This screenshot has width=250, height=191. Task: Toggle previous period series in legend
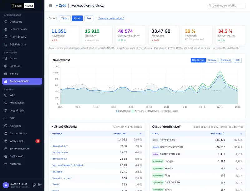click(x=162, y=111)
